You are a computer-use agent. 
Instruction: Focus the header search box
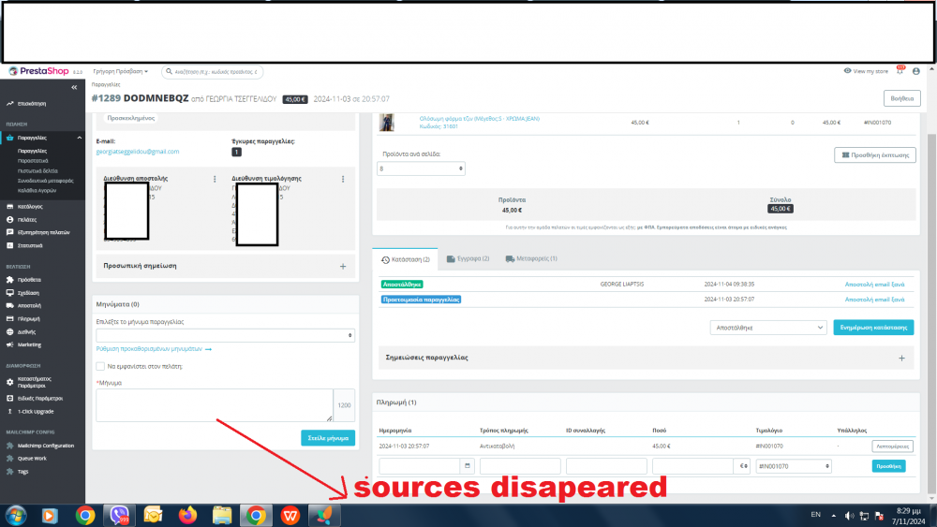(212, 72)
